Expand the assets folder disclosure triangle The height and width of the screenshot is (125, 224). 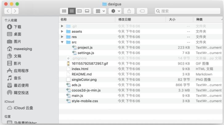click(x=62, y=32)
